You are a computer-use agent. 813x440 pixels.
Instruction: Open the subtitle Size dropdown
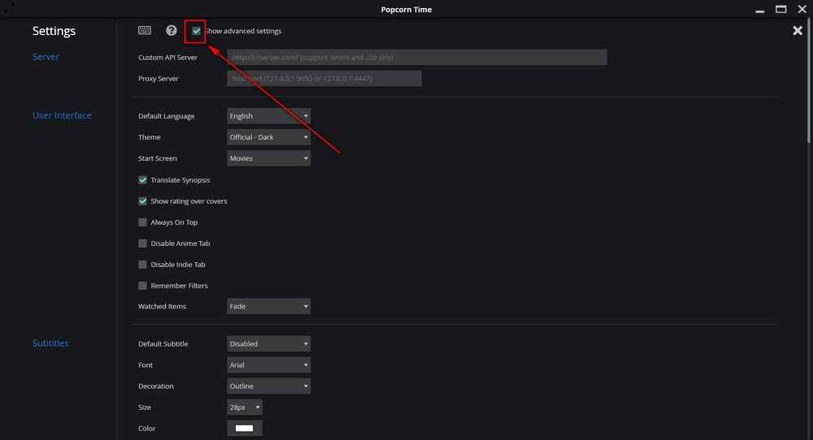point(245,408)
